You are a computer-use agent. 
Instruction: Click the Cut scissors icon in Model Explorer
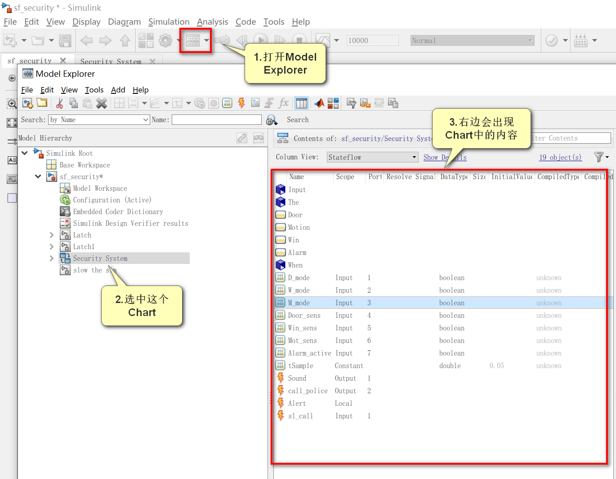[59, 103]
